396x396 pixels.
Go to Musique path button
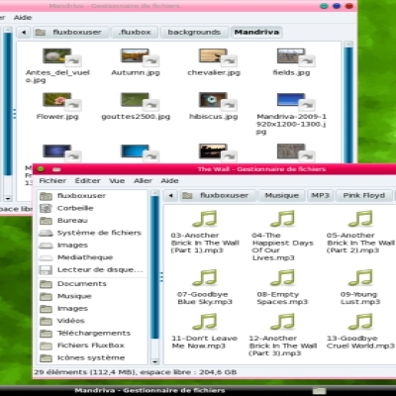pyautogui.click(x=281, y=196)
